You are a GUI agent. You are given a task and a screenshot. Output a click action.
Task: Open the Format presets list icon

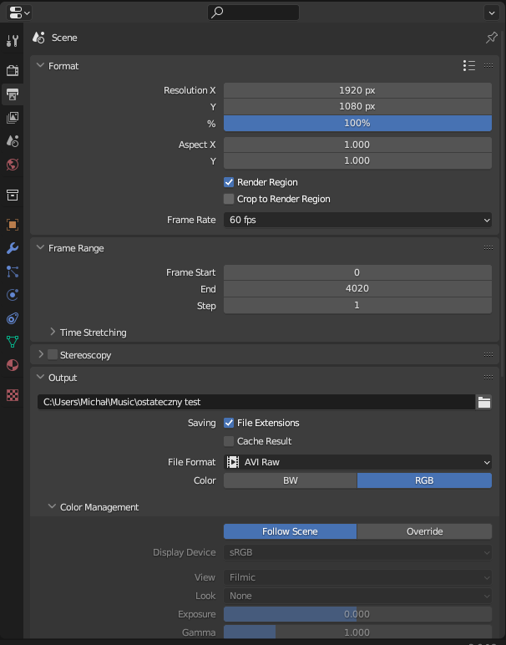[x=469, y=66]
